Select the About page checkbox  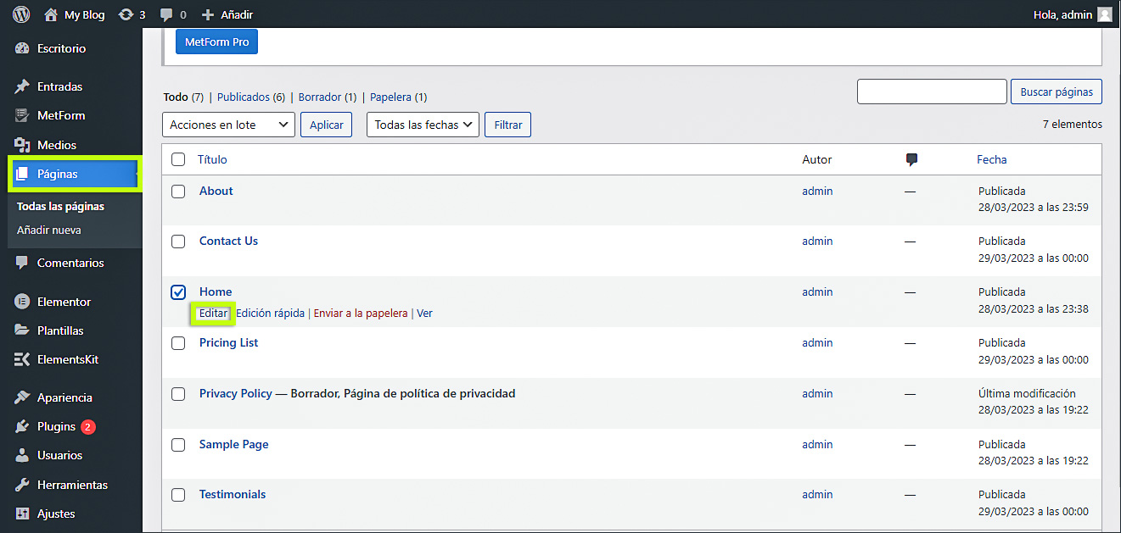pos(178,192)
